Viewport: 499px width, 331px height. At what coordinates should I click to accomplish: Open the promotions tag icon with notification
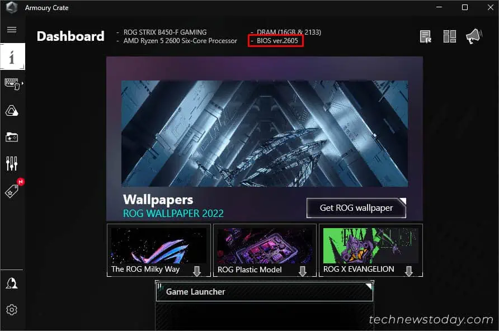click(x=12, y=191)
